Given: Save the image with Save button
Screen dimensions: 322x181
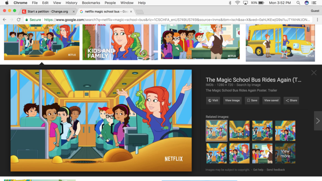Looking at the screenshot, I should pyautogui.click(x=252, y=101).
